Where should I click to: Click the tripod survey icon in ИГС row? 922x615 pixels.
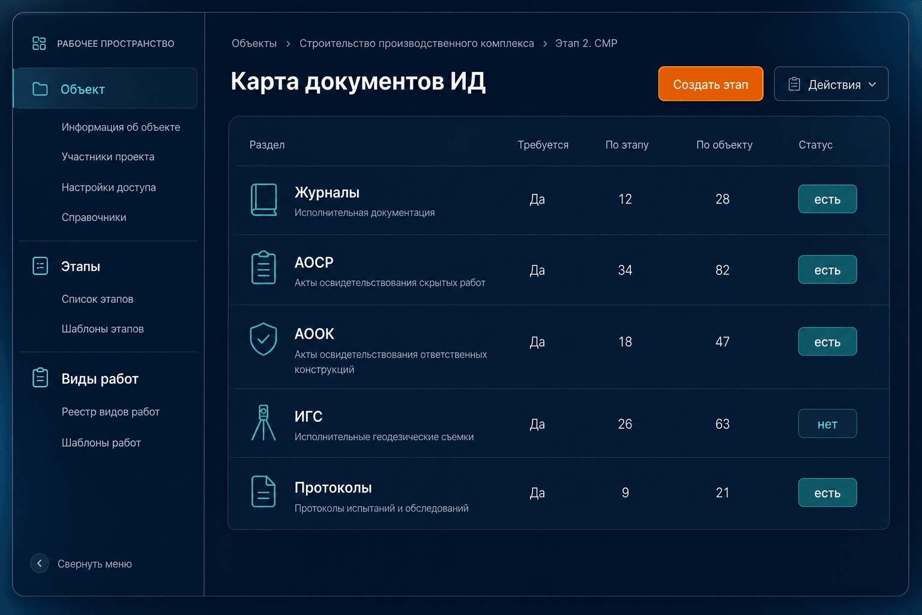point(264,423)
